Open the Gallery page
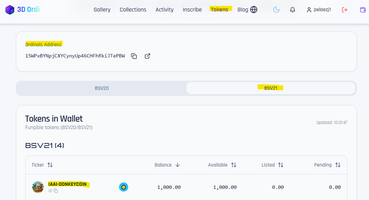This screenshot has height=200, width=369. (x=102, y=10)
